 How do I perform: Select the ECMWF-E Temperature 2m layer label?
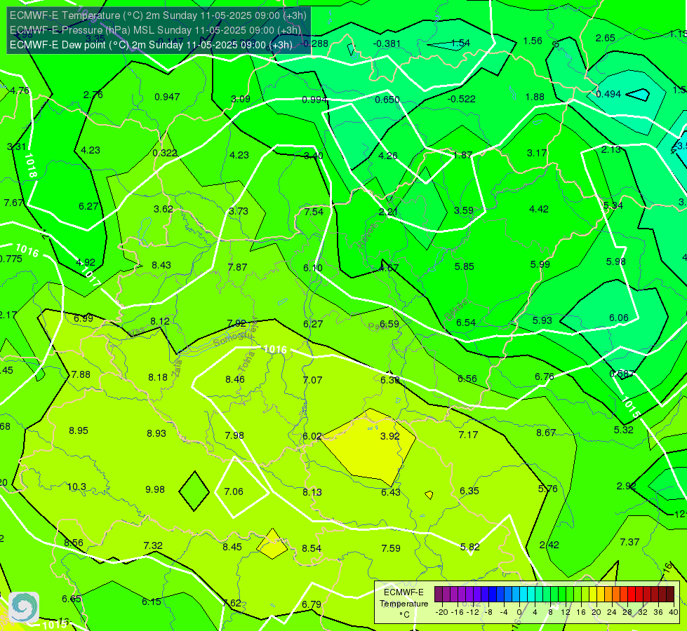click(x=158, y=15)
